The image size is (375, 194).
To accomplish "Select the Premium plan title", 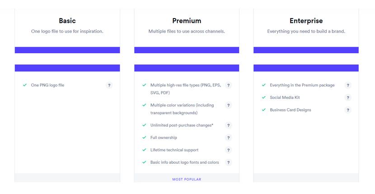I will (187, 21).
